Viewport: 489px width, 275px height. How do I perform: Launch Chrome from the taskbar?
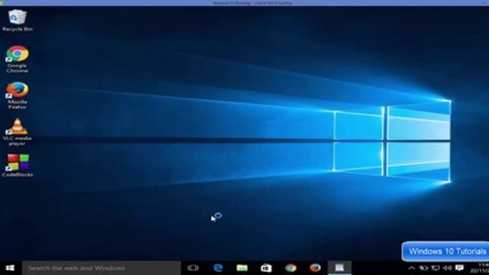pyautogui.click(x=290, y=268)
